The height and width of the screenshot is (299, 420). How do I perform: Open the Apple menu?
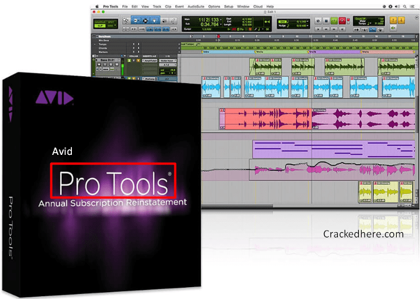coord(97,6)
